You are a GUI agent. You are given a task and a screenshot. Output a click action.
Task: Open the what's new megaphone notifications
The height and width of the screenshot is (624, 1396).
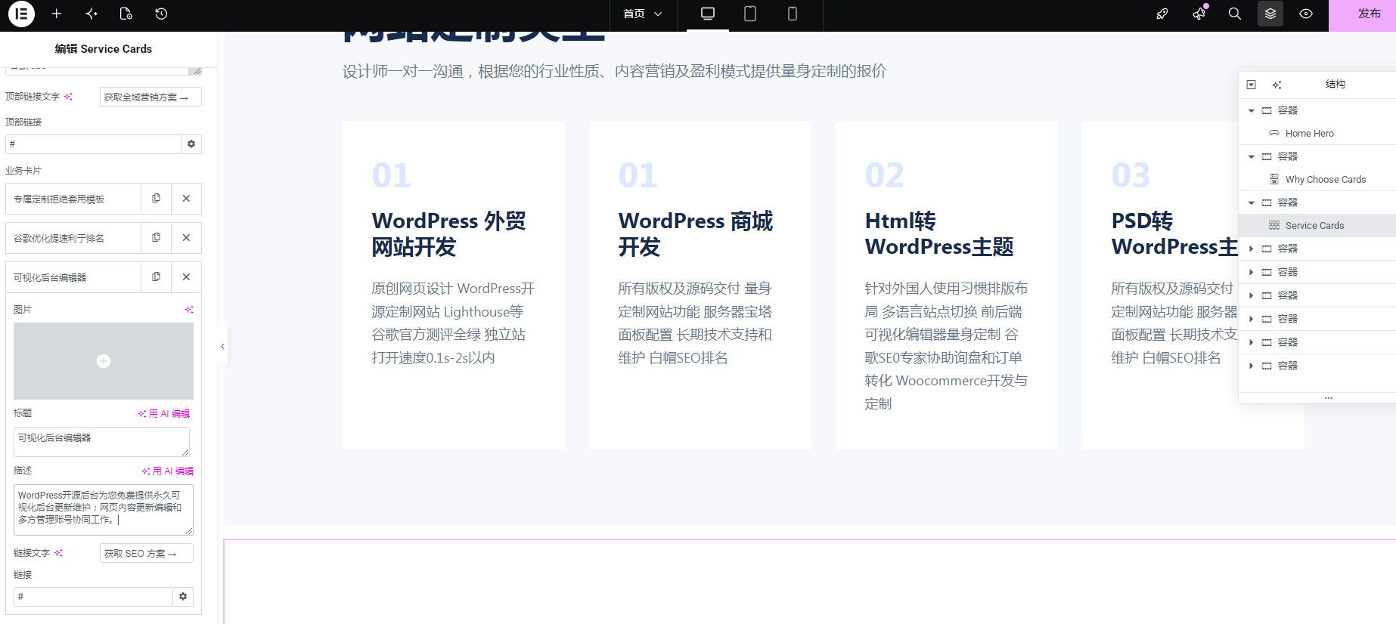1199,14
